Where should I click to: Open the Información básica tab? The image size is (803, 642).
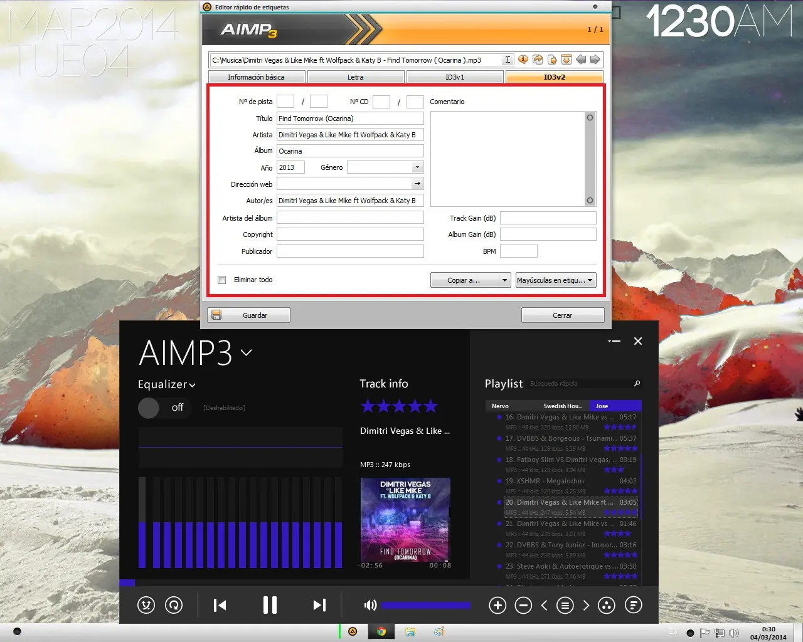pos(257,77)
